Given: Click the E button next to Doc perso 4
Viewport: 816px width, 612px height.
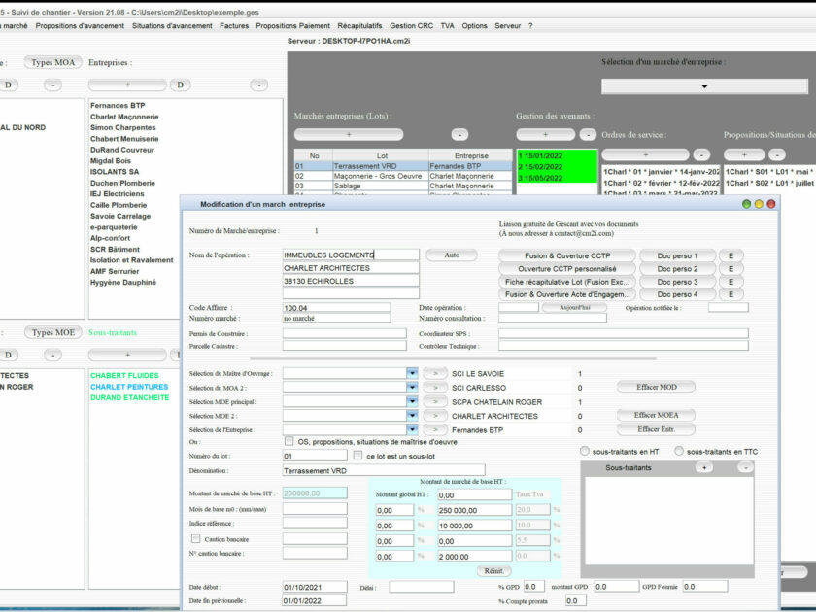Looking at the screenshot, I should coord(731,294).
